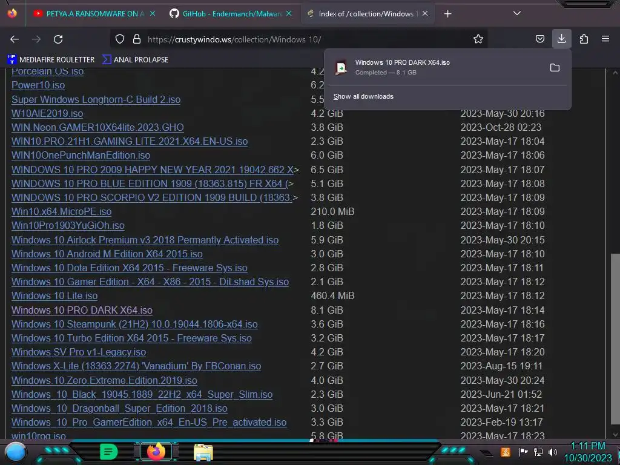Click the network tray icon
The width and height of the screenshot is (620, 465).
pyautogui.click(x=538, y=452)
